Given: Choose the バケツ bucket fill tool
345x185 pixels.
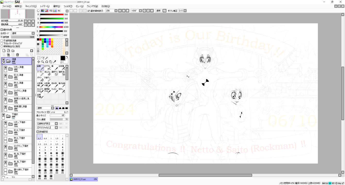Looking at the screenshot, I should (x=40, y=79).
